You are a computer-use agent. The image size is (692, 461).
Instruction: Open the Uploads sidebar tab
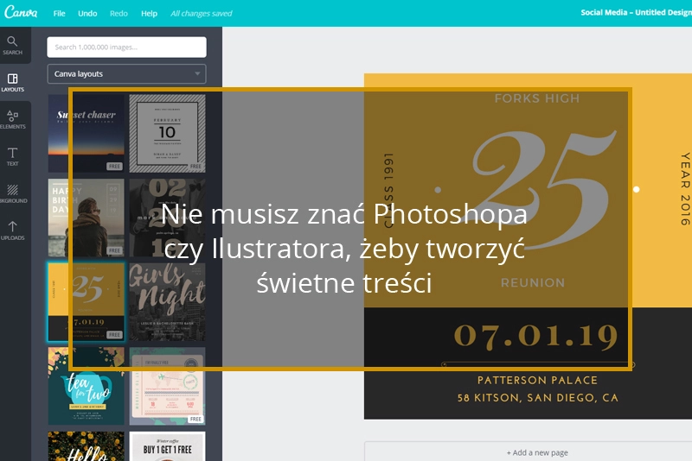(12, 230)
